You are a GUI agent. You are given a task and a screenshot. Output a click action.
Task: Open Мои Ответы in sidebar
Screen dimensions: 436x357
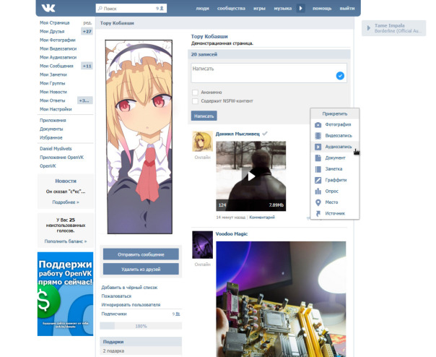(52, 100)
